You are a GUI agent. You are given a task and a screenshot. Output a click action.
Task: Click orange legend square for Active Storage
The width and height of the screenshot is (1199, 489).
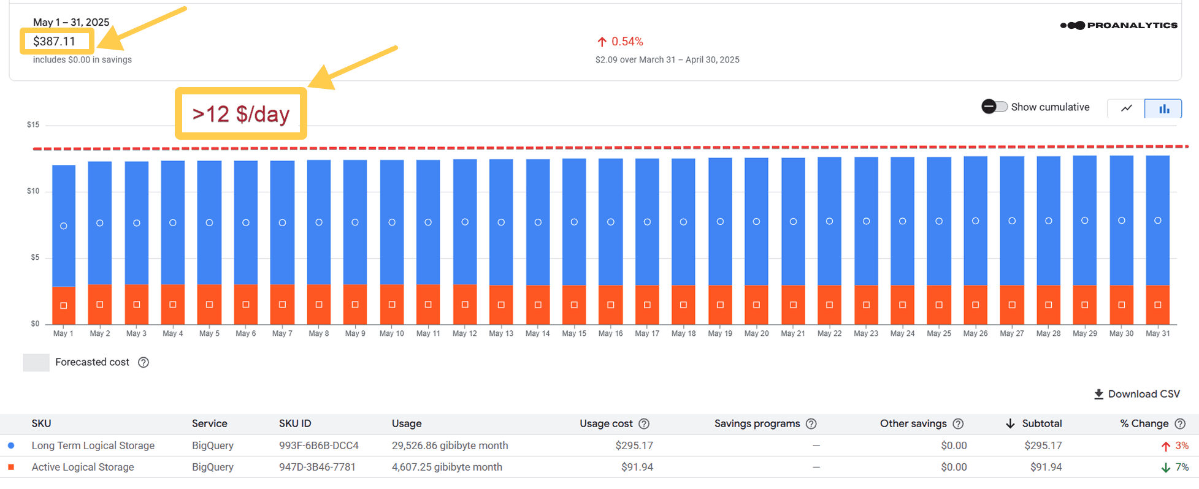pos(11,467)
